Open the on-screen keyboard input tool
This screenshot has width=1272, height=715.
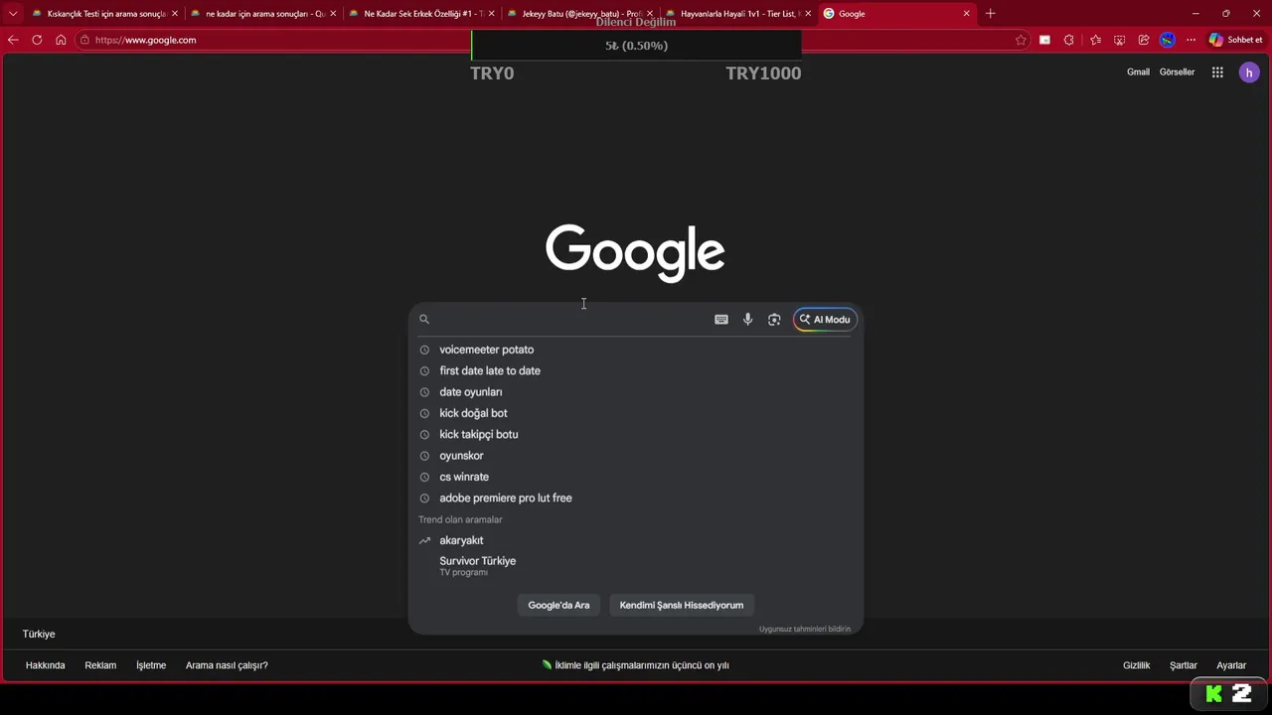pos(721,320)
